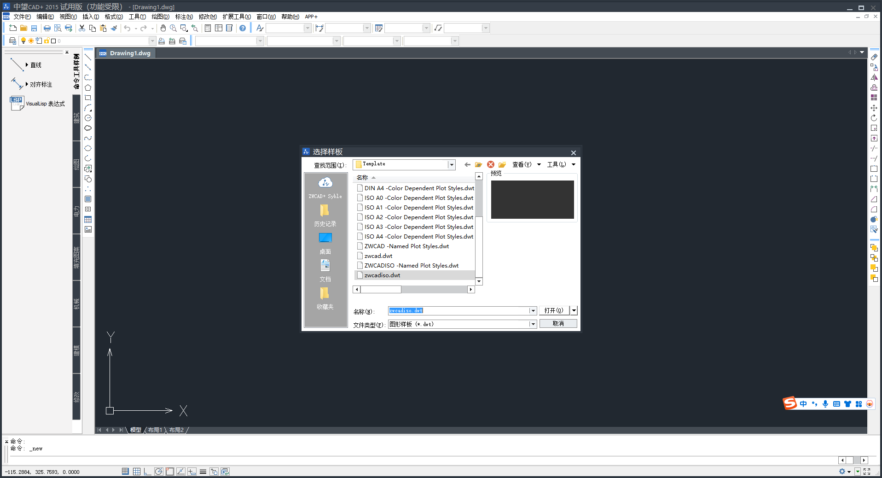The height and width of the screenshot is (478, 882).
Task: Click the 取消 cancel button
Action: click(558, 324)
